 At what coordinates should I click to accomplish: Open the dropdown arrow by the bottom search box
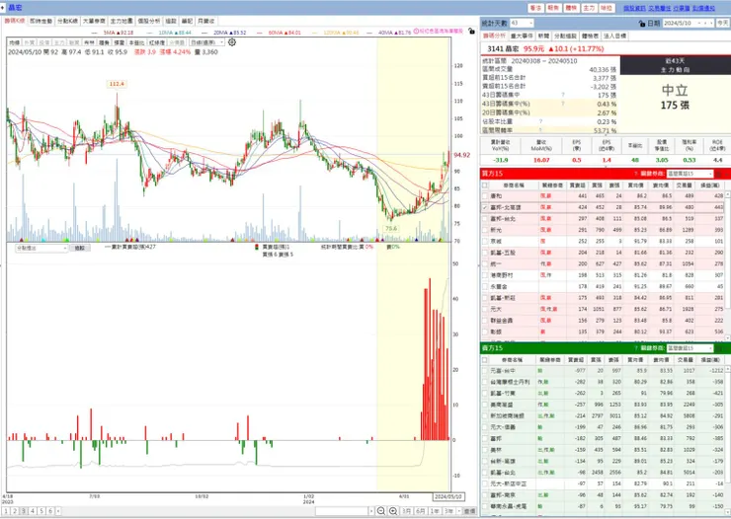pos(371,511)
